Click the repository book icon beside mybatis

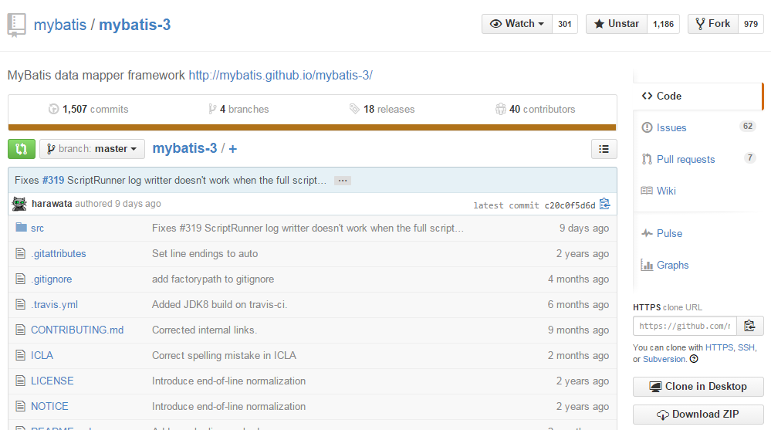click(16, 25)
